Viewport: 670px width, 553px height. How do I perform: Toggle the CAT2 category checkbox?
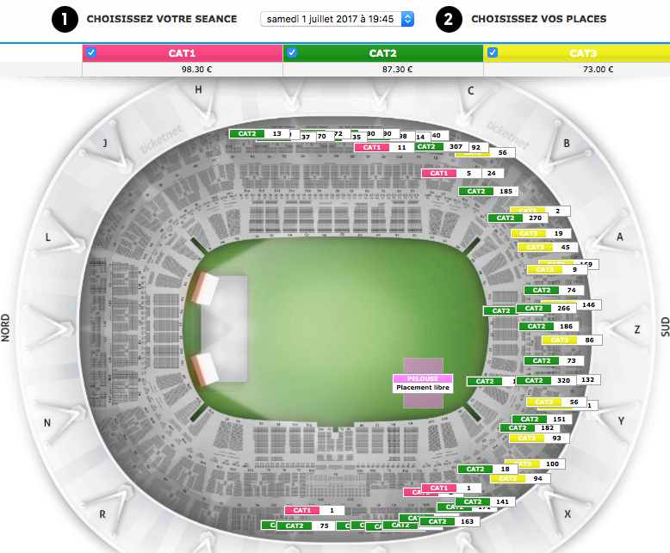(x=292, y=52)
